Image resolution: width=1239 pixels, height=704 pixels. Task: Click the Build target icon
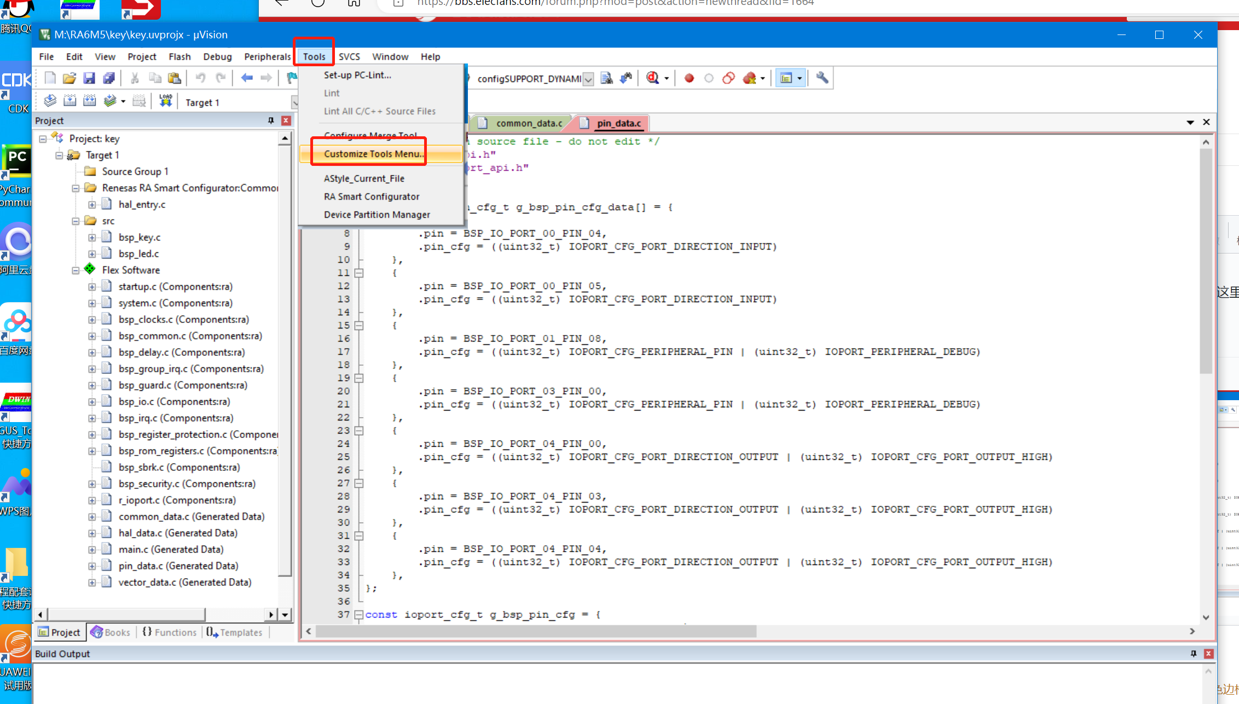tap(70, 101)
